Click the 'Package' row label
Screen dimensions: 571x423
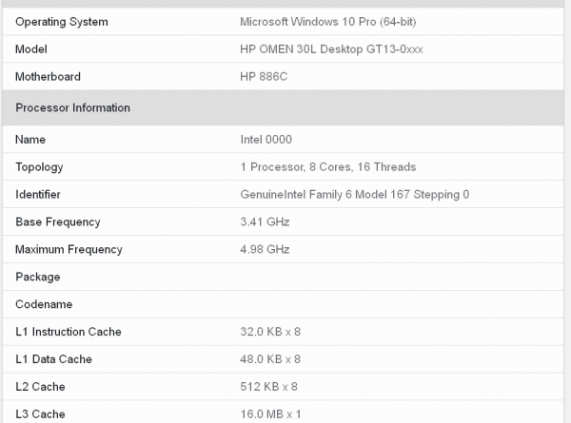point(37,278)
